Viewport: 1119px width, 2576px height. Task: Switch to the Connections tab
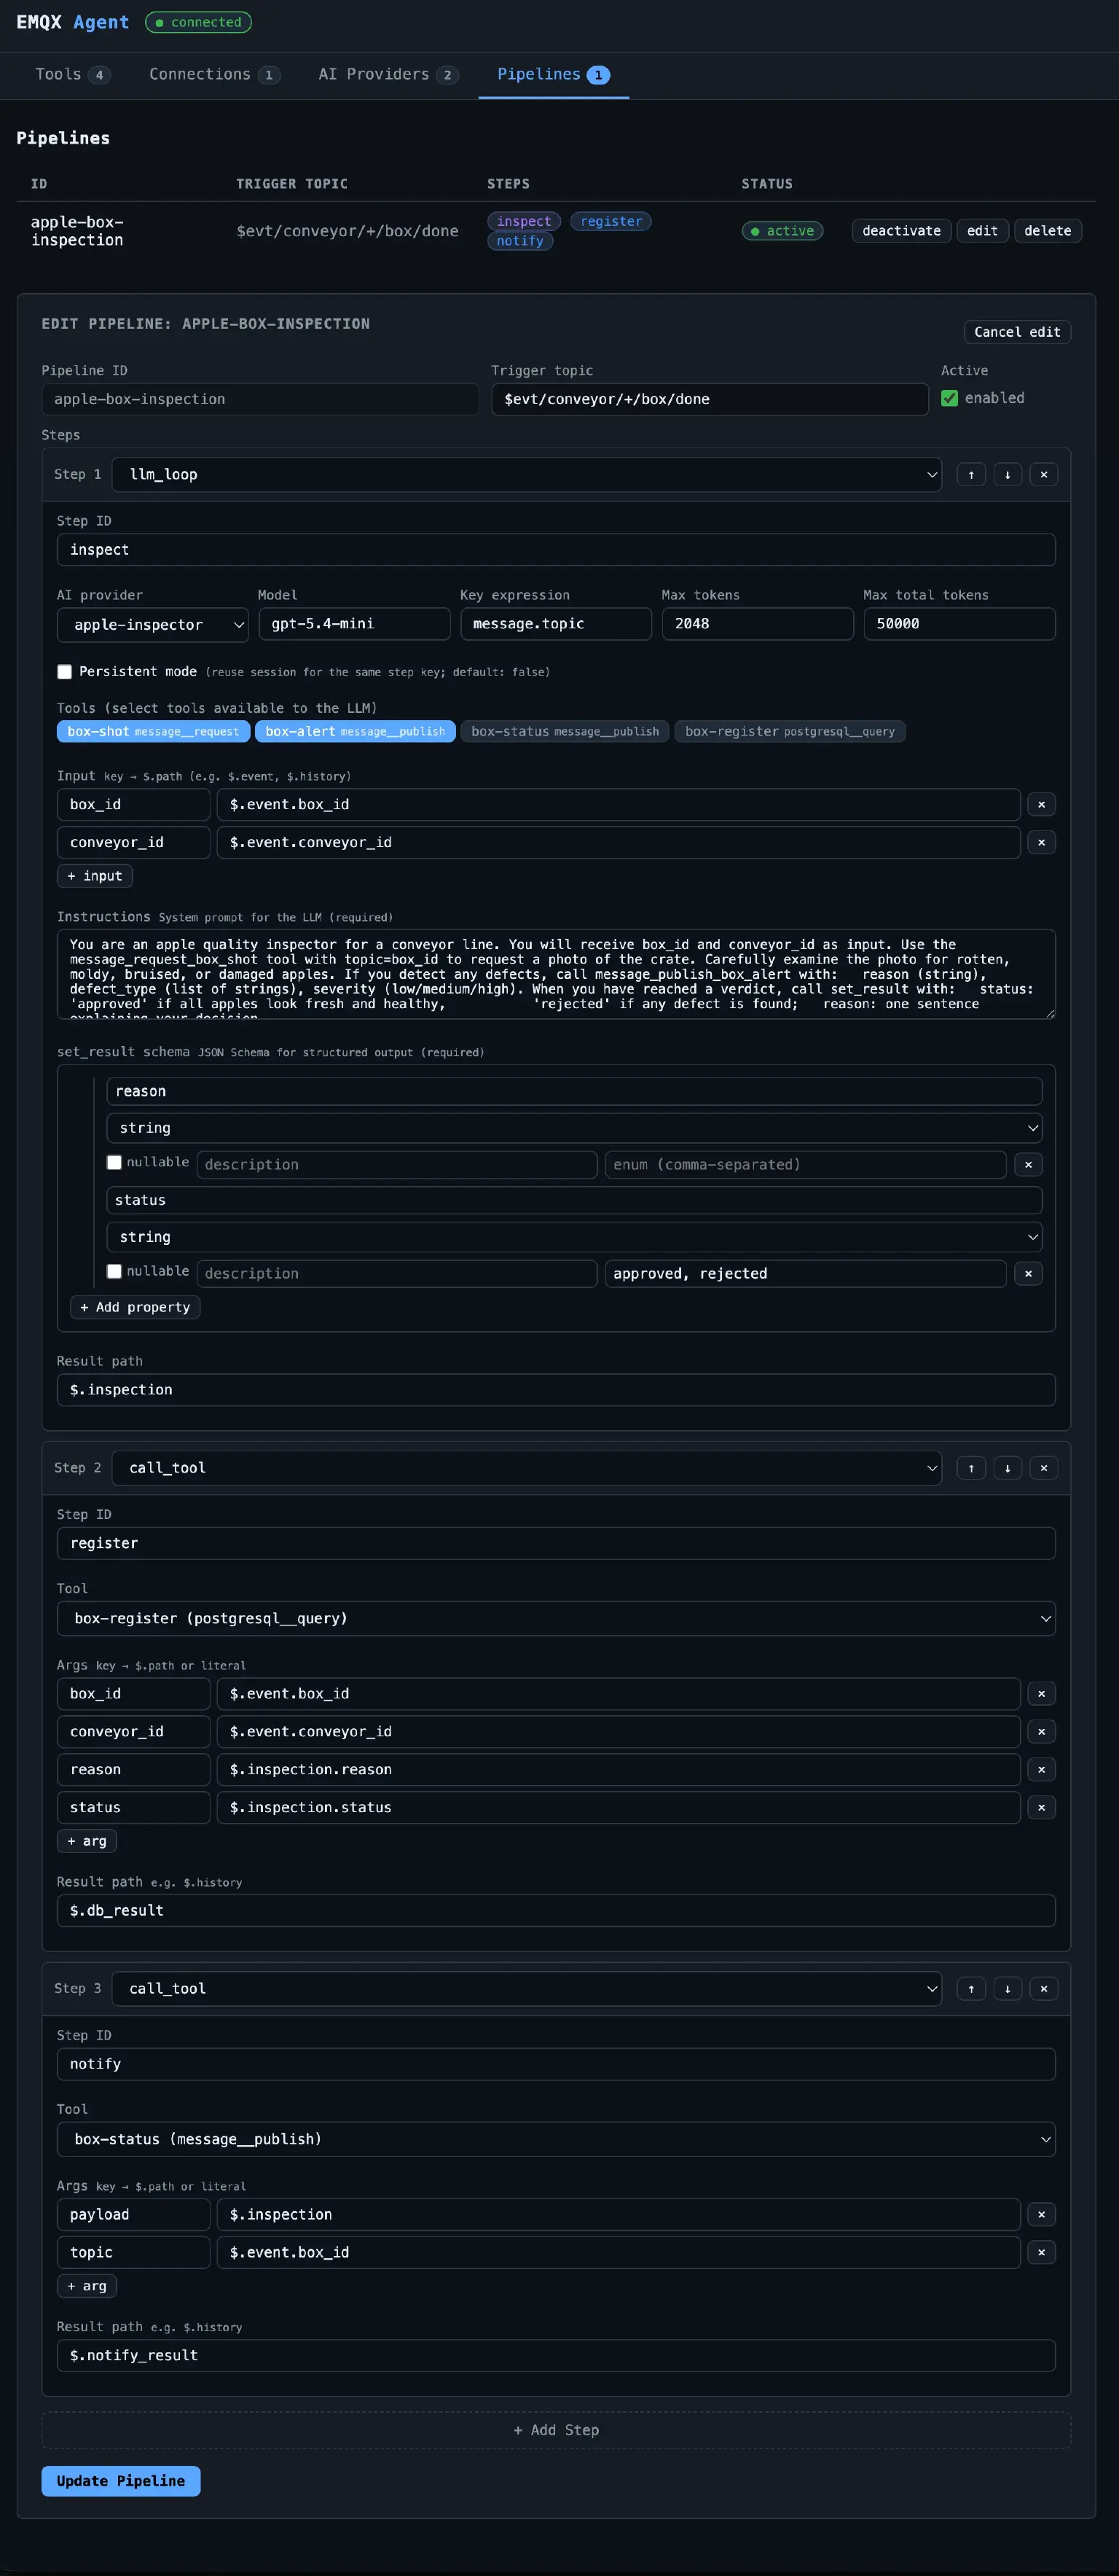pyautogui.click(x=213, y=74)
